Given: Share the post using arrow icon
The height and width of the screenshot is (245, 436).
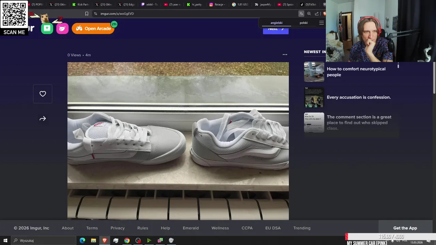Looking at the screenshot, I should coord(43,118).
